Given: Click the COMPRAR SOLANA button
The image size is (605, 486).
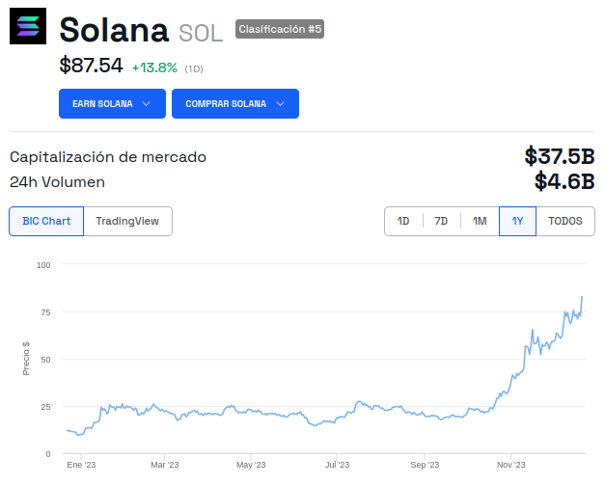Looking at the screenshot, I should (235, 104).
